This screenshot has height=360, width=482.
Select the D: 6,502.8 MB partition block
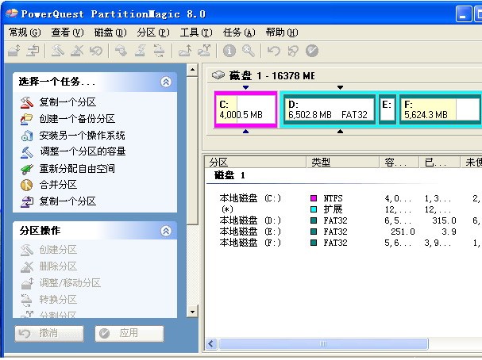[329, 109]
